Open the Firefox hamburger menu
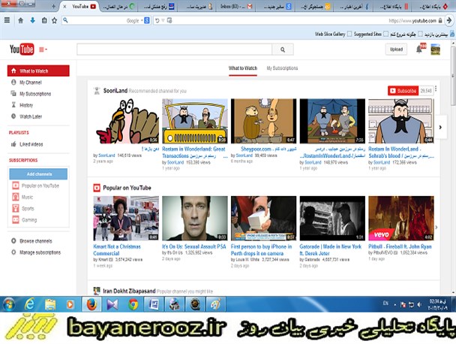Viewport: 456px width, 344px height. point(7,20)
